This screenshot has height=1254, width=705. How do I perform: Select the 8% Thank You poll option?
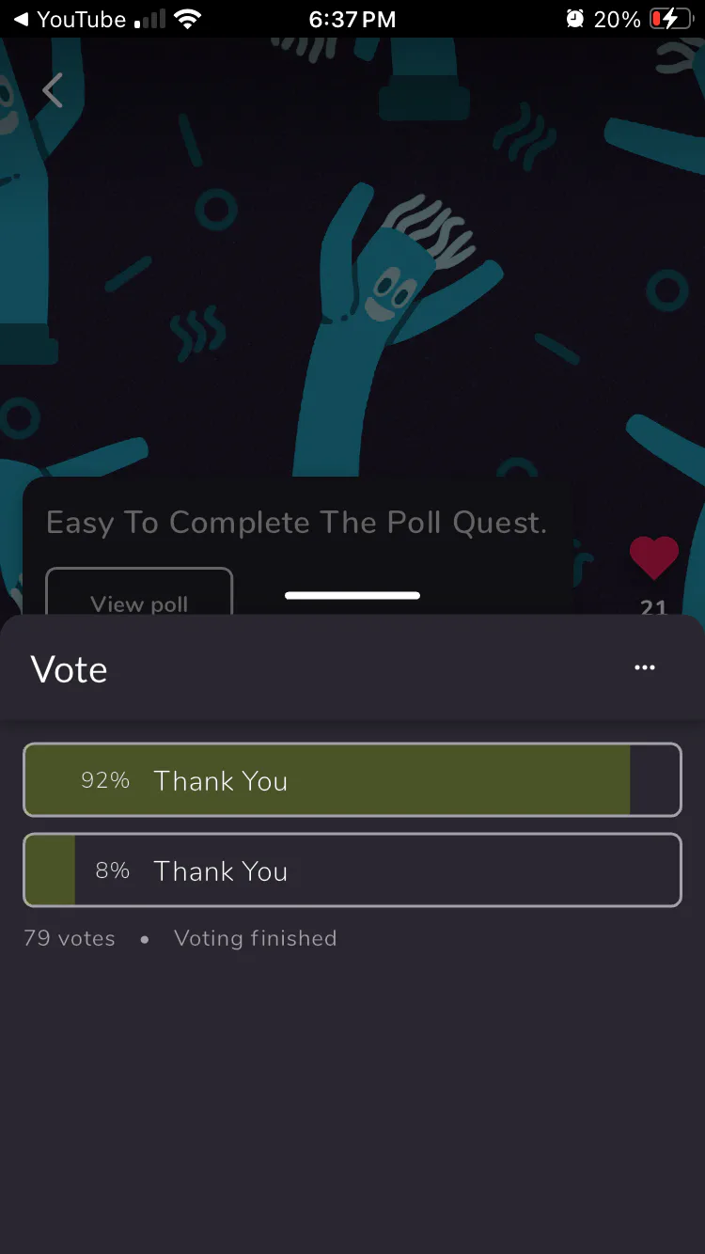coord(352,870)
